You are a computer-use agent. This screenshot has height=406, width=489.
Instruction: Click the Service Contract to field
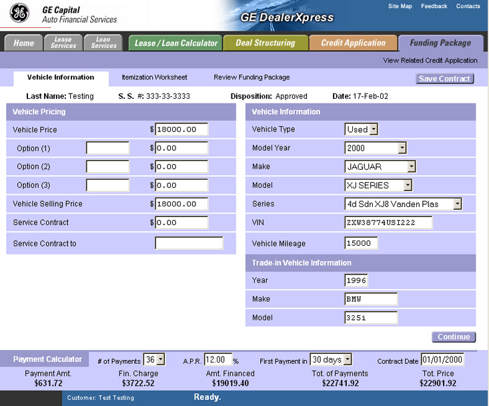click(x=189, y=243)
